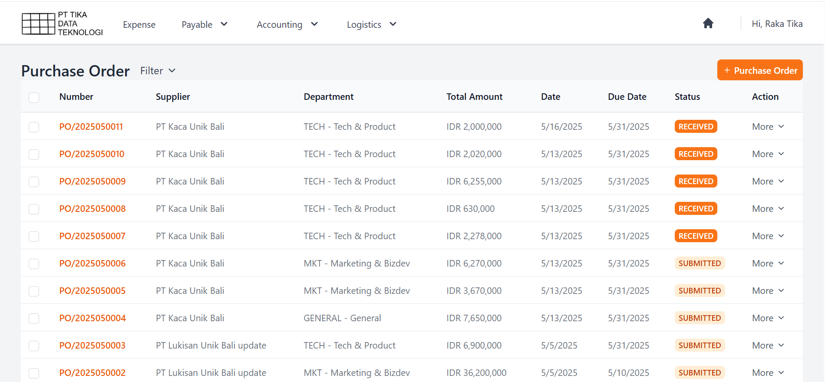Check the row for PO/2025050006
This screenshot has height=382, width=825.
point(34,264)
